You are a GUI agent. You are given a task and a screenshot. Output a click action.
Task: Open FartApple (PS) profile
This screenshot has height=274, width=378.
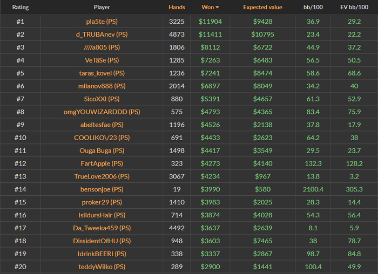tap(102, 163)
